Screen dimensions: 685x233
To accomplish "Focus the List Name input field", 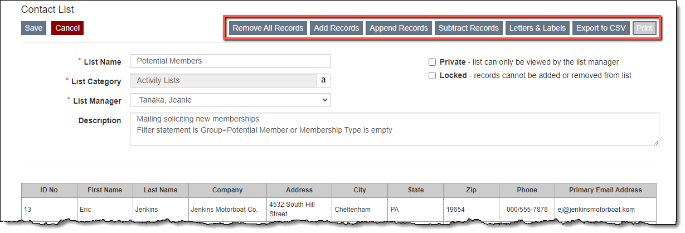I will pos(230,61).
